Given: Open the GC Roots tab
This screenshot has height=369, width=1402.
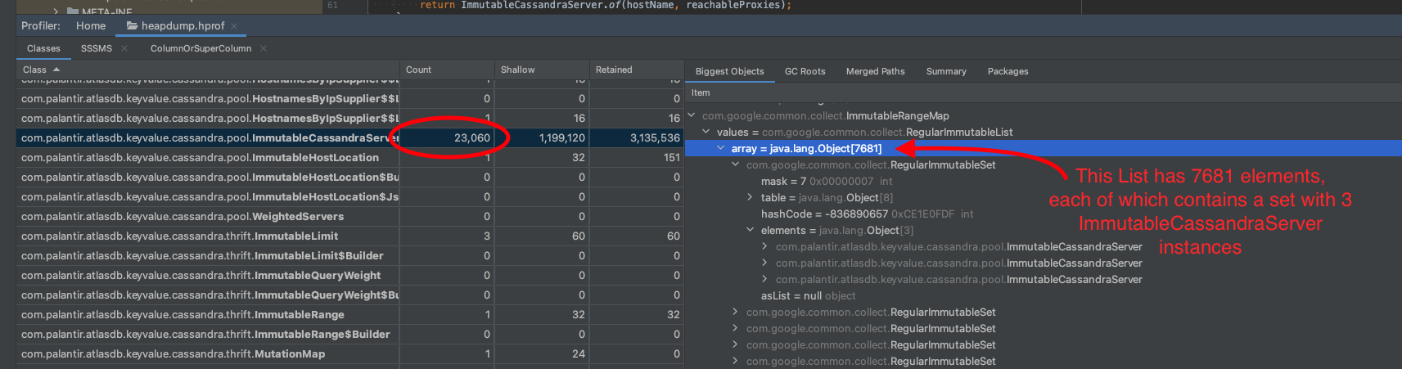Looking at the screenshot, I should [x=805, y=71].
